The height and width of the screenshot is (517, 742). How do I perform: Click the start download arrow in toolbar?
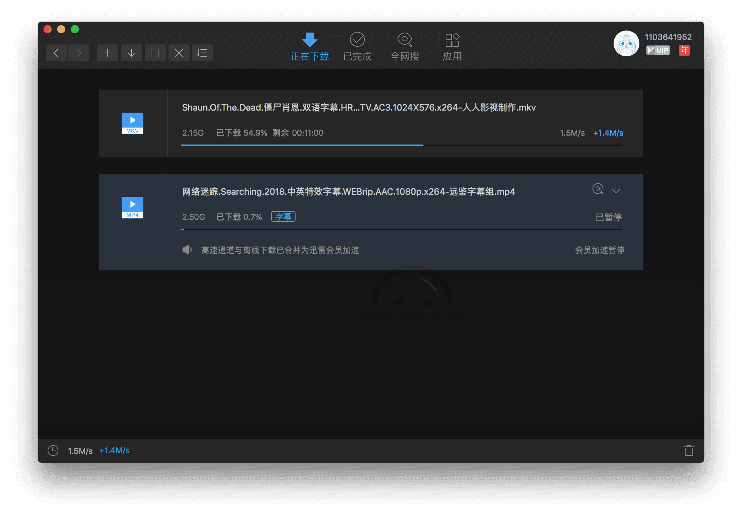131,53
